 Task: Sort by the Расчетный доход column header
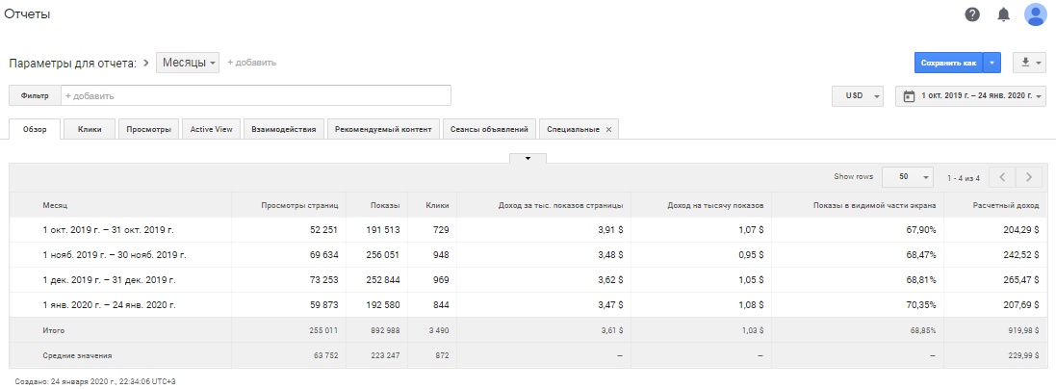coord(1005,205)
